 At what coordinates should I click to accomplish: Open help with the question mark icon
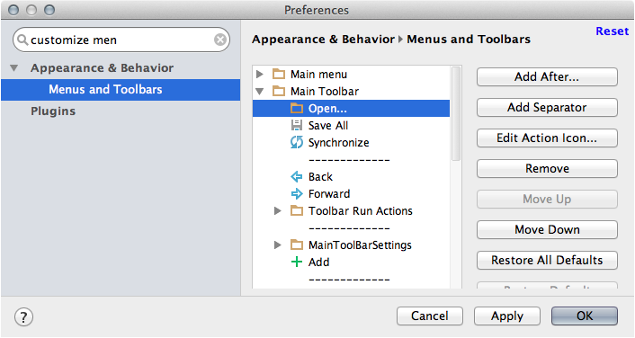[x=23, y=317]
